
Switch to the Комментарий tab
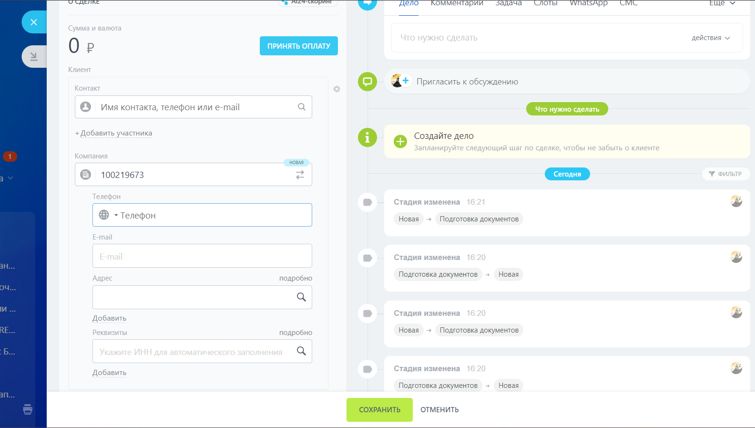coord(457,3)
